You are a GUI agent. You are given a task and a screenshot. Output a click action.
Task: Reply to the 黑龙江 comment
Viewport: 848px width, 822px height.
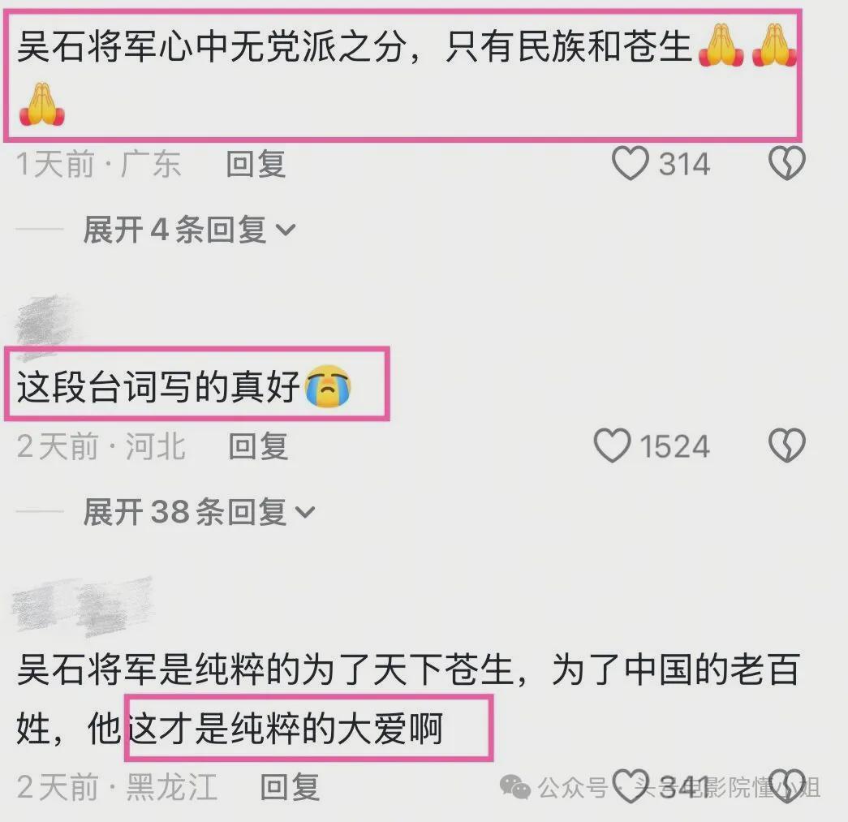[x=290, y=786]
